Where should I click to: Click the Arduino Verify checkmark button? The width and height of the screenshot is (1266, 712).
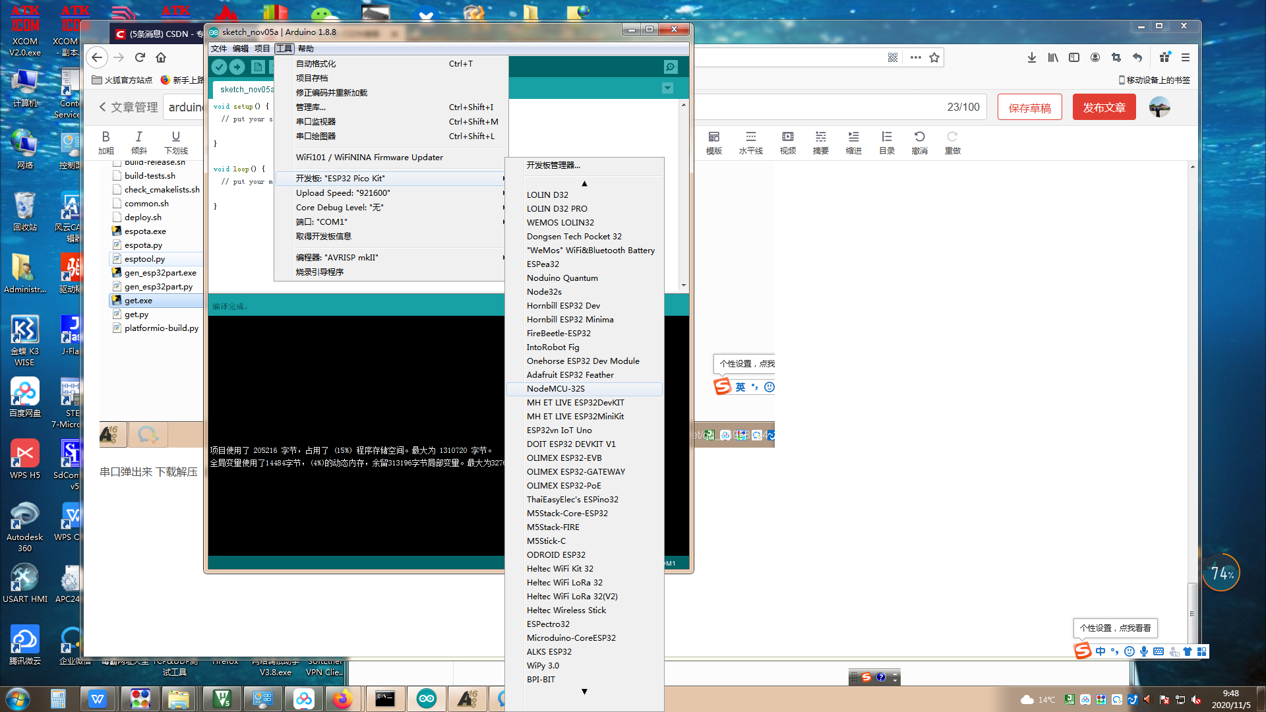tap(220, 67)
